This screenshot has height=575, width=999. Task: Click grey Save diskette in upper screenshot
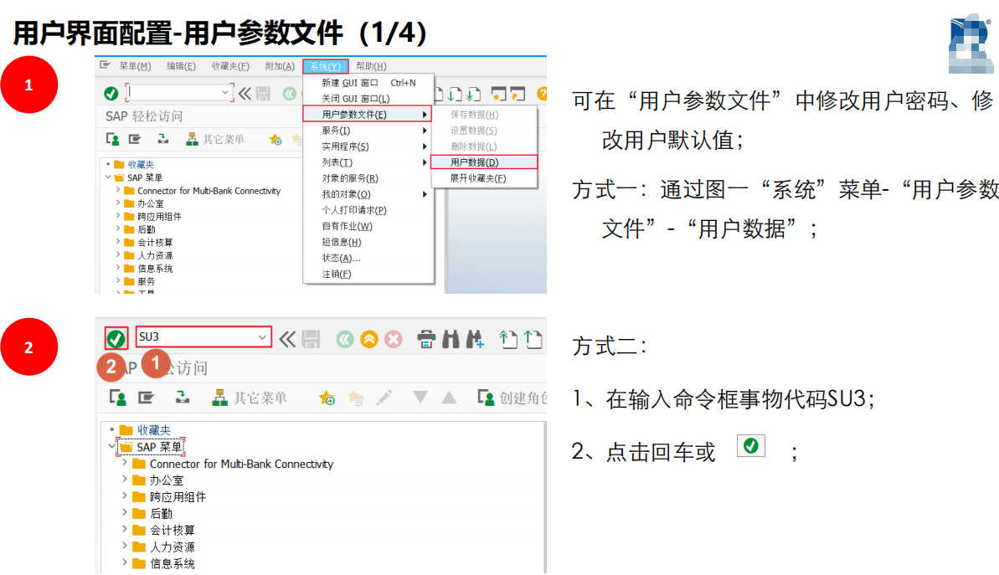tap(263, 94)
